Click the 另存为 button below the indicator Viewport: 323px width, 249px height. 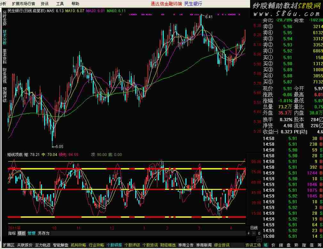tap(44, 233)
